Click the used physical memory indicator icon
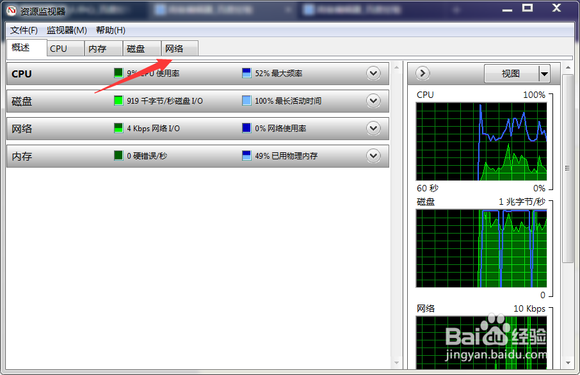The height and width of the screenshot is (375, 580). pos(246,156)
